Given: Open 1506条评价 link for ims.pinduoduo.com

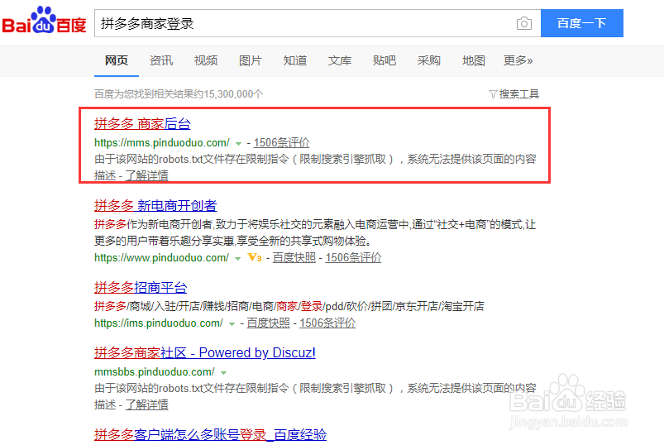Looking at the screenshot, I should [x=327, y=323].
